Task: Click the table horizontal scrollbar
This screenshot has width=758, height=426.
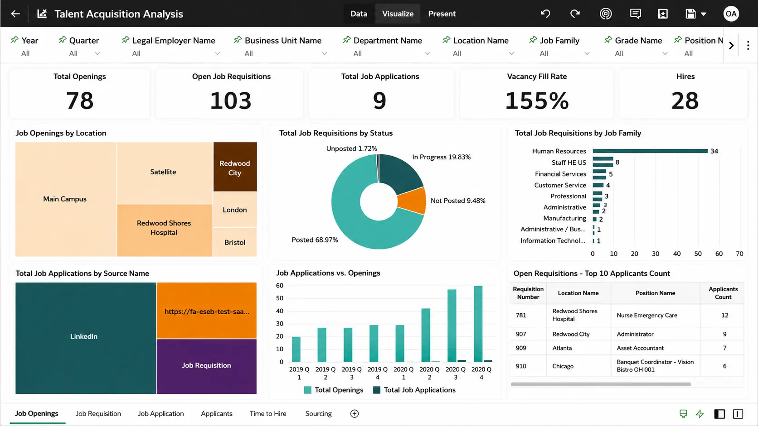Action: [x=601, y=384]
